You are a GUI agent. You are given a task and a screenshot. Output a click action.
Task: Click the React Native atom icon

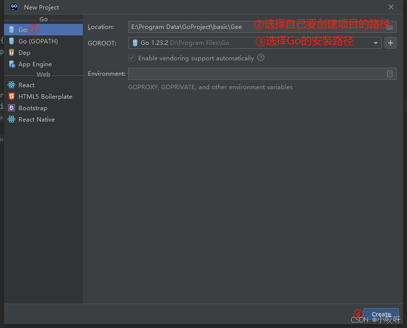(11, 119)
